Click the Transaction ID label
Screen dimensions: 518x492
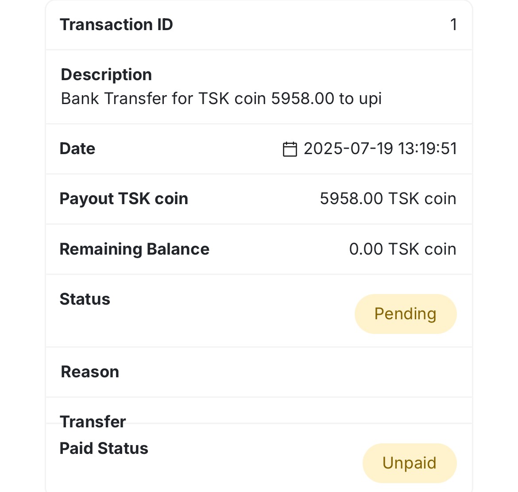pyautogui.click(x=116, y=25)
